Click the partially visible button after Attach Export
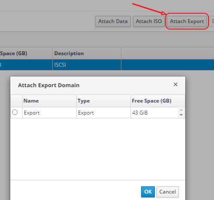Screen dimensions: 214x200 click(x=211, y=21)
